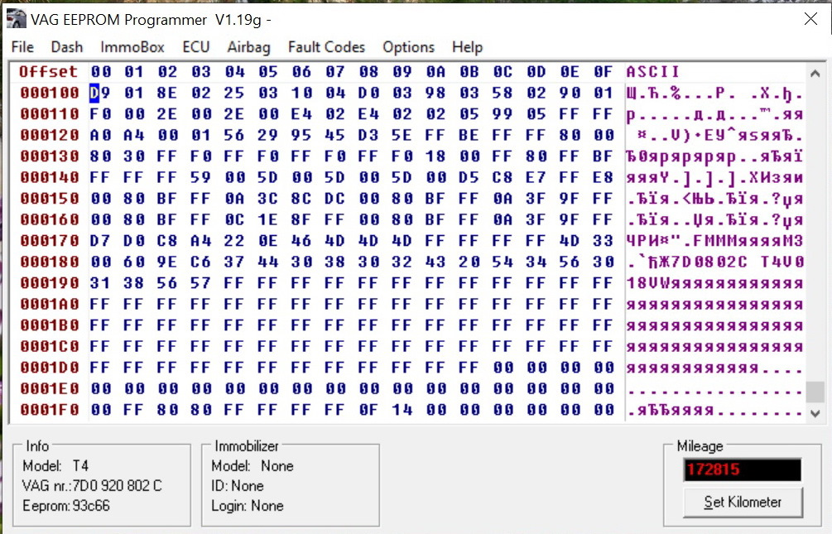
Task: Close the VAG EEPROM Programmer window
Action: point(810,19)
